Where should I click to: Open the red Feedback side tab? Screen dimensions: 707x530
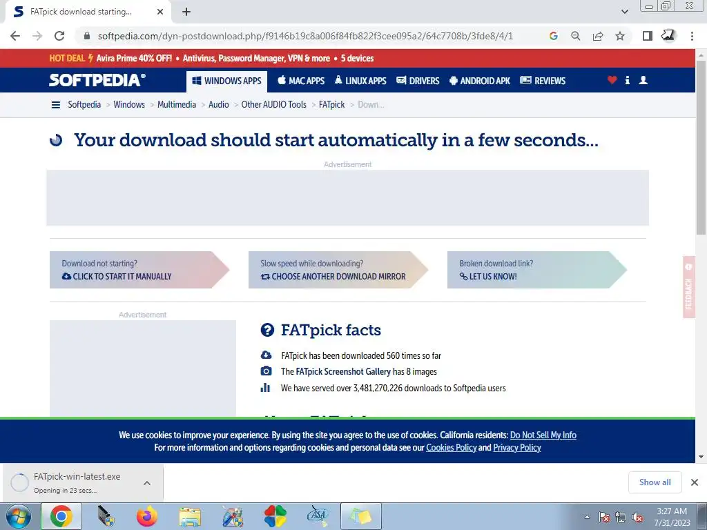[688, 287]
